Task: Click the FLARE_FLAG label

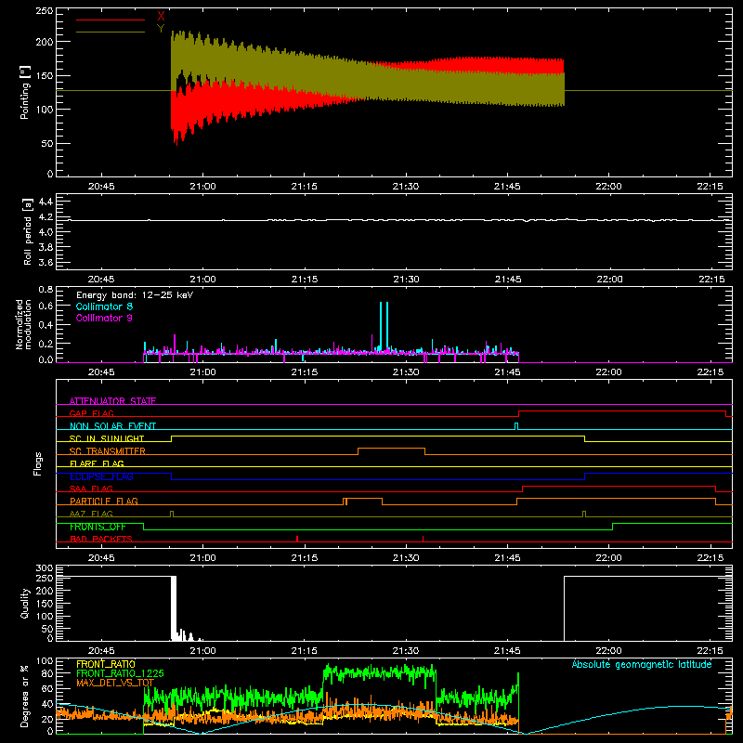Action: 97,463
